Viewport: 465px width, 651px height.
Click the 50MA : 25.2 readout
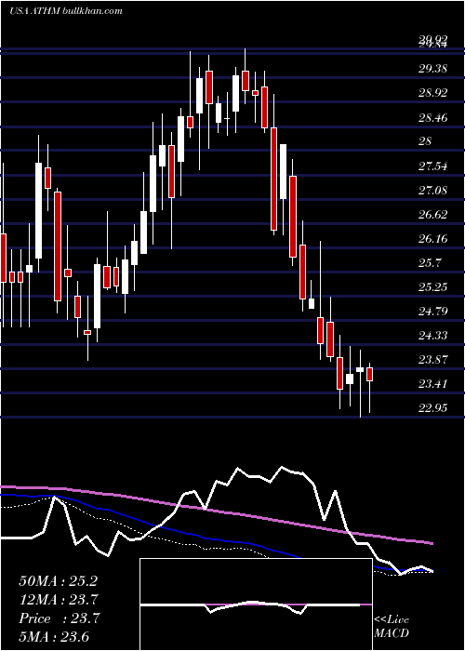coord(58,581)
